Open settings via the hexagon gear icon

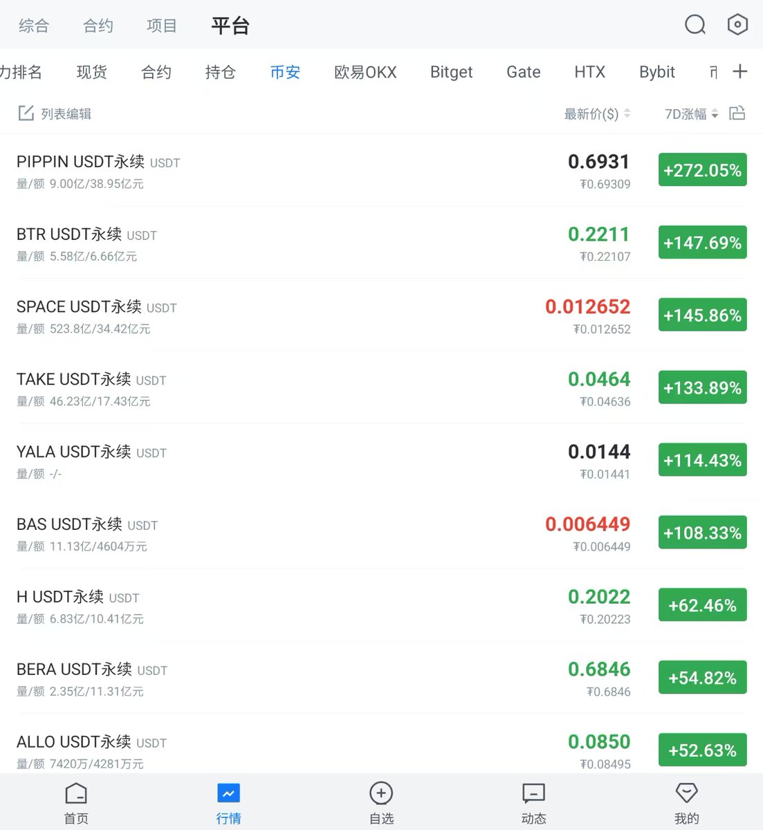(737, 24)
